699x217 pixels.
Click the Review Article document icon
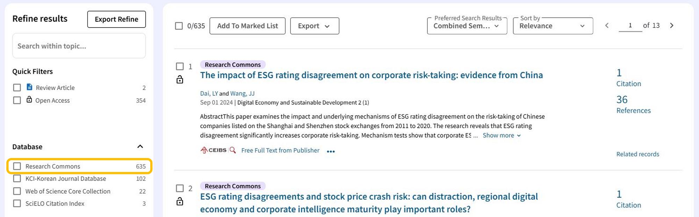pos(29,87)
